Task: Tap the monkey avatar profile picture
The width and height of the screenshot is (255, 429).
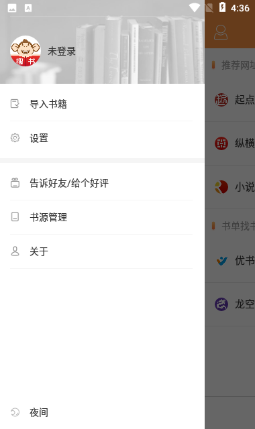Action: 25,51
